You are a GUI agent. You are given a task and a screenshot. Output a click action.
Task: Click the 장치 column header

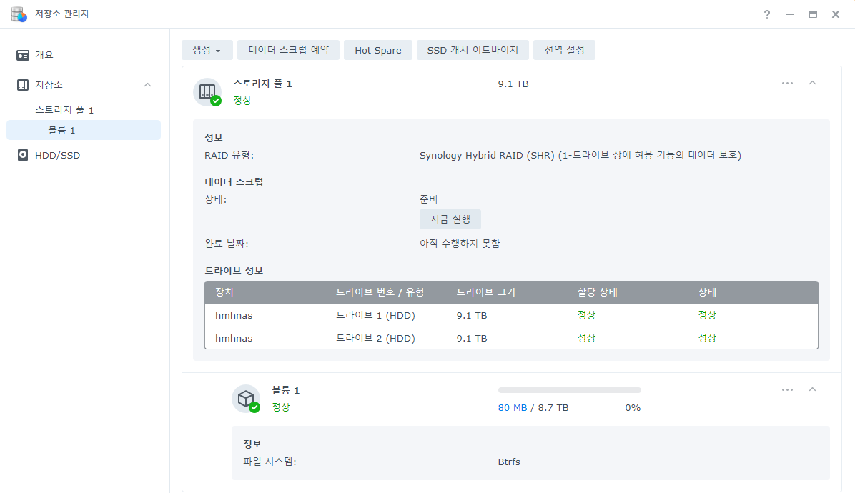click(224, 292)
